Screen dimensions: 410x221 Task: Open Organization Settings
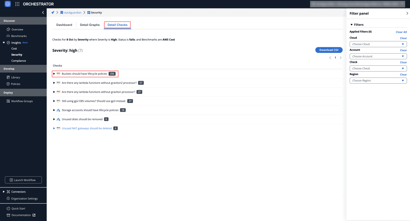[24, 199]
